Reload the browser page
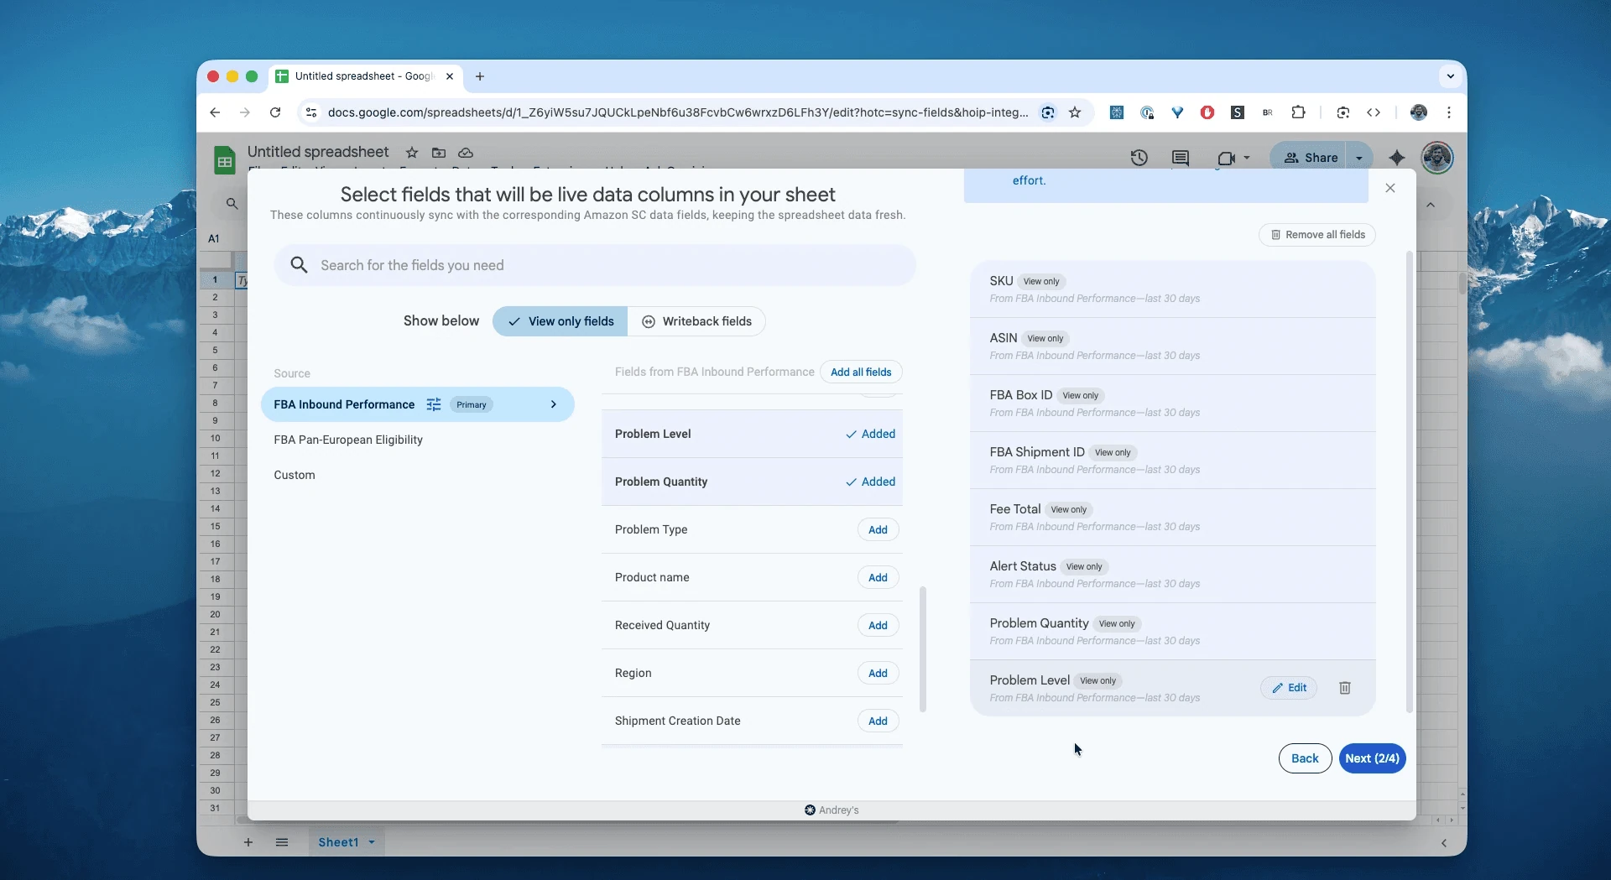 tap(275, 112)
